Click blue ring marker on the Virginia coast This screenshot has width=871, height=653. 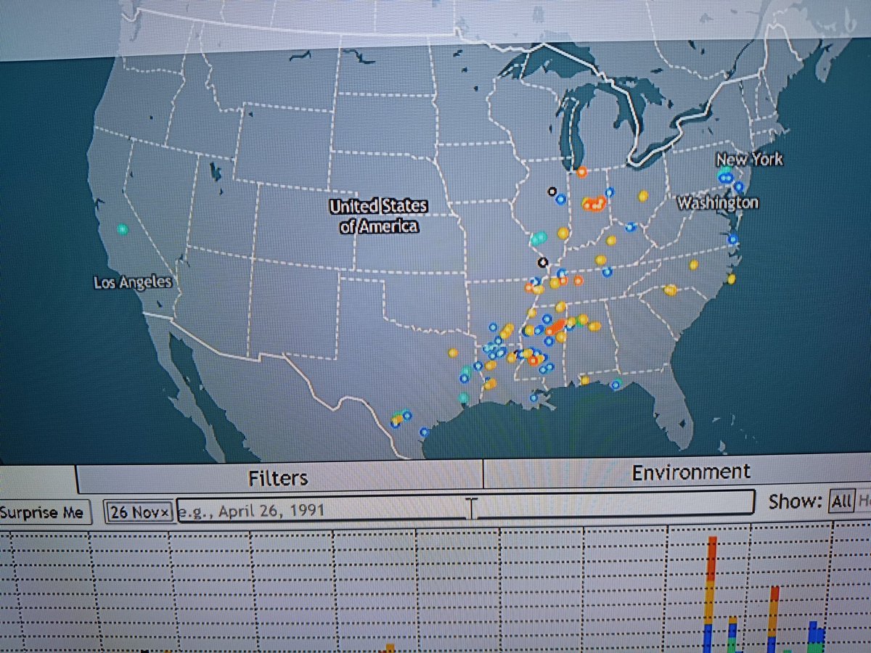point(733,238)
